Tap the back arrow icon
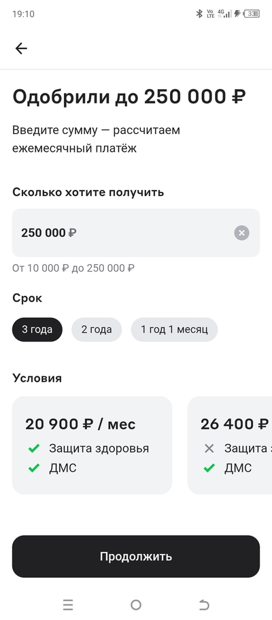The height and width of the screenshot is (620, 272). tap(21, 48)
